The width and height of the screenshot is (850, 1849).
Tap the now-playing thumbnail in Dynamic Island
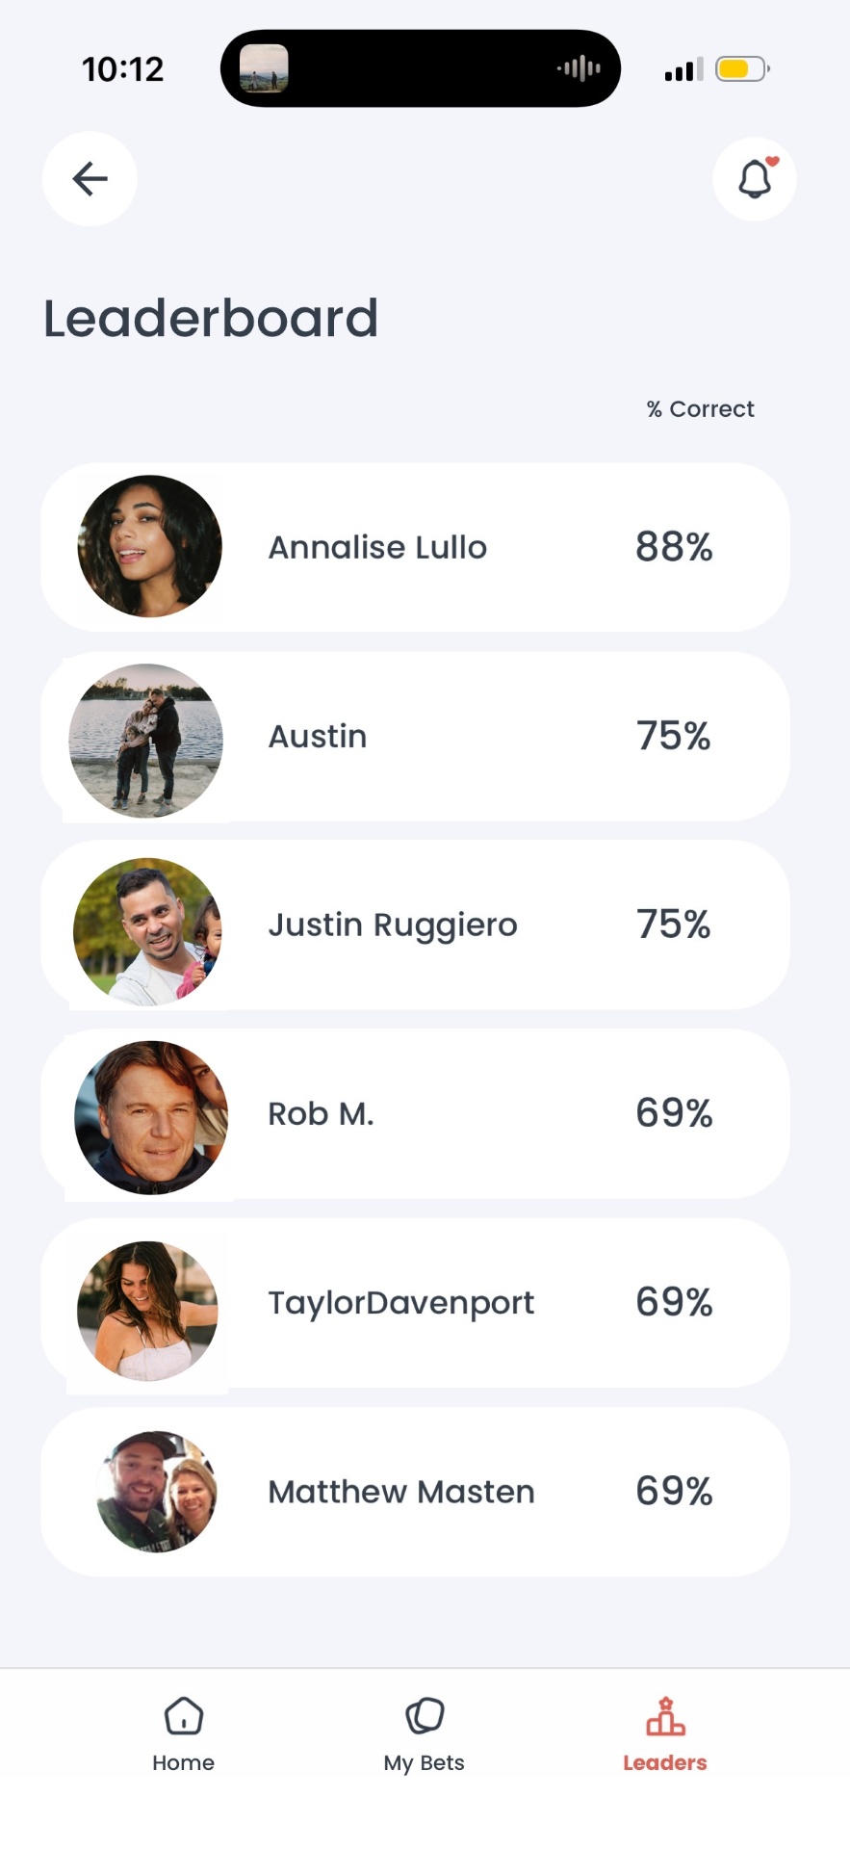tap(264, 68)
